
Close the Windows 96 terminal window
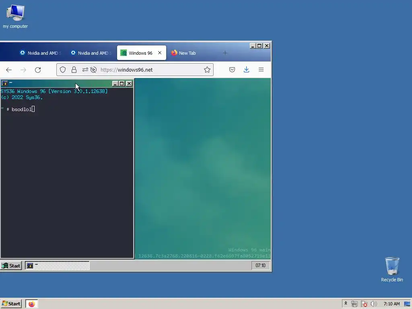click(x=129, y=84)
